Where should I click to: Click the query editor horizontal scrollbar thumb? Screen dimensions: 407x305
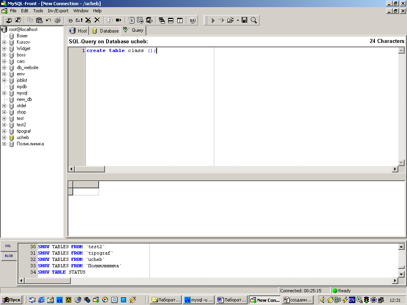pyautogui.click(x=89, y=169)
